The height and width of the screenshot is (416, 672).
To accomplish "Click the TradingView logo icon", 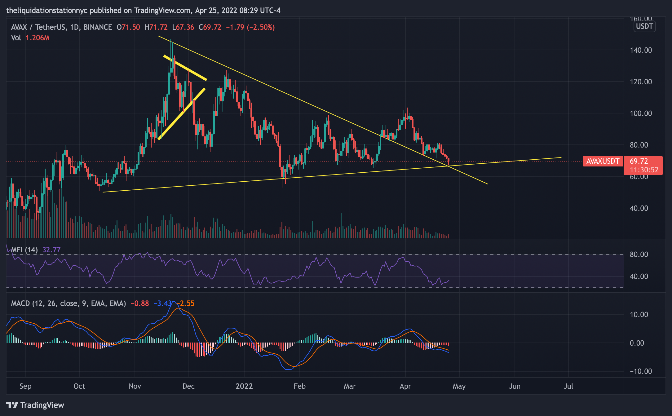I will click(x=12, y=405).
